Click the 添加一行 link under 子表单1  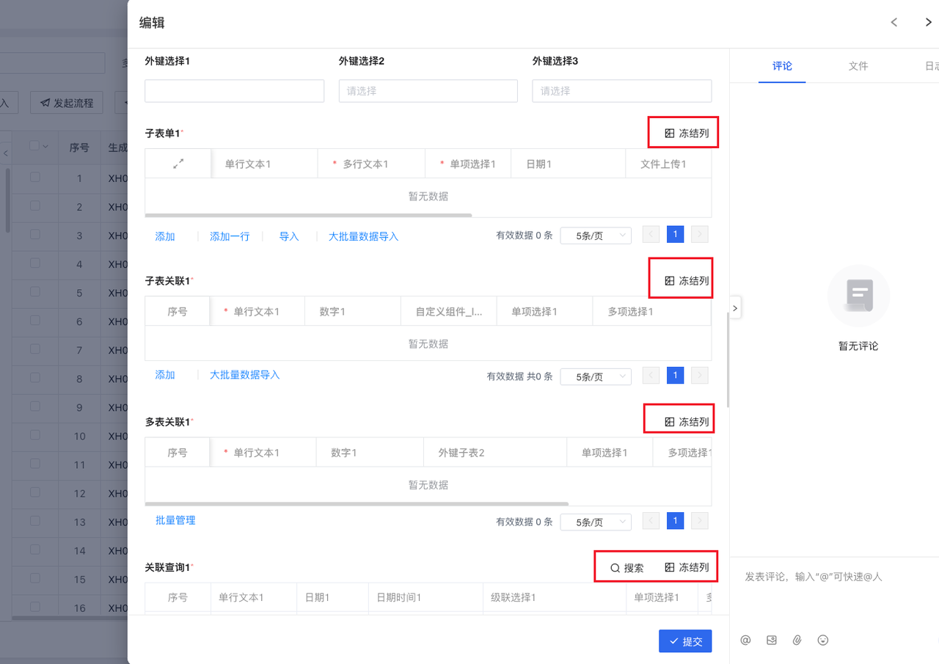230,236
